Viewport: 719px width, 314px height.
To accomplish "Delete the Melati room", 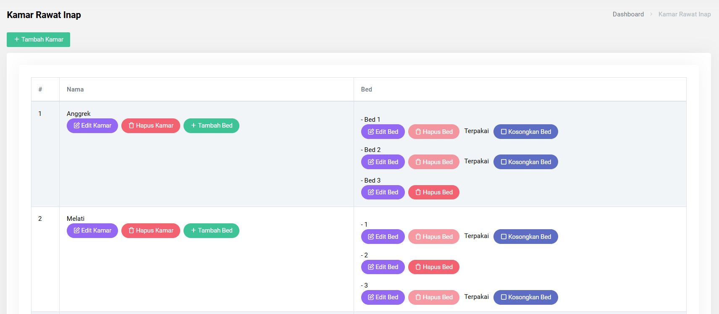I will pyautogui.click(x=151, y=230).
